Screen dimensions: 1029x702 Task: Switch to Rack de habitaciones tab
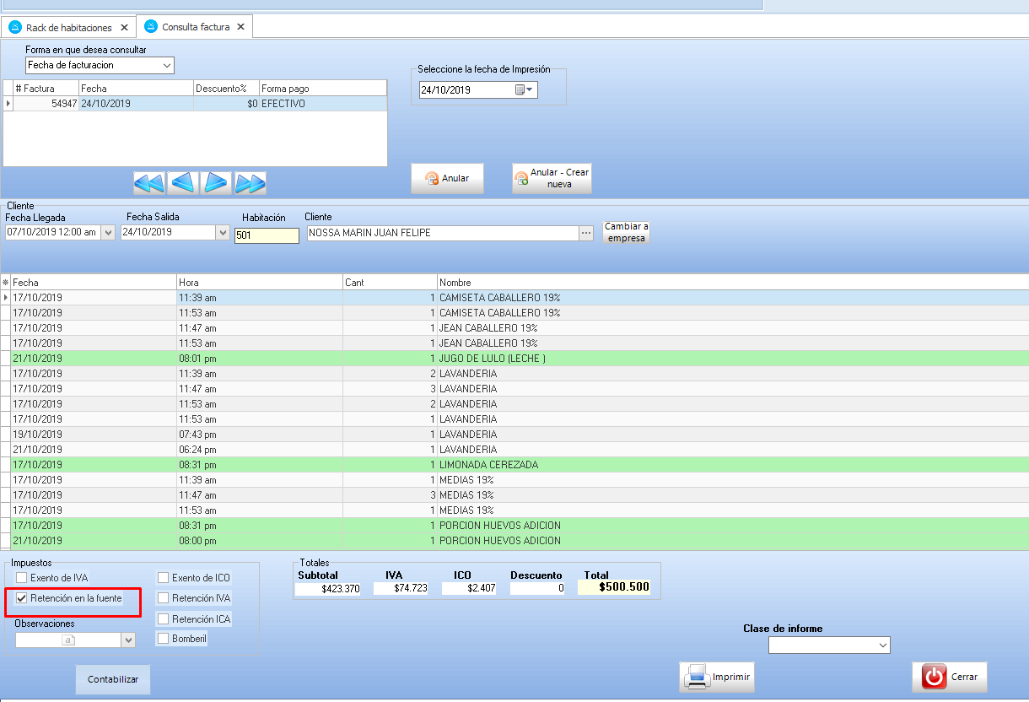point(68,28)
